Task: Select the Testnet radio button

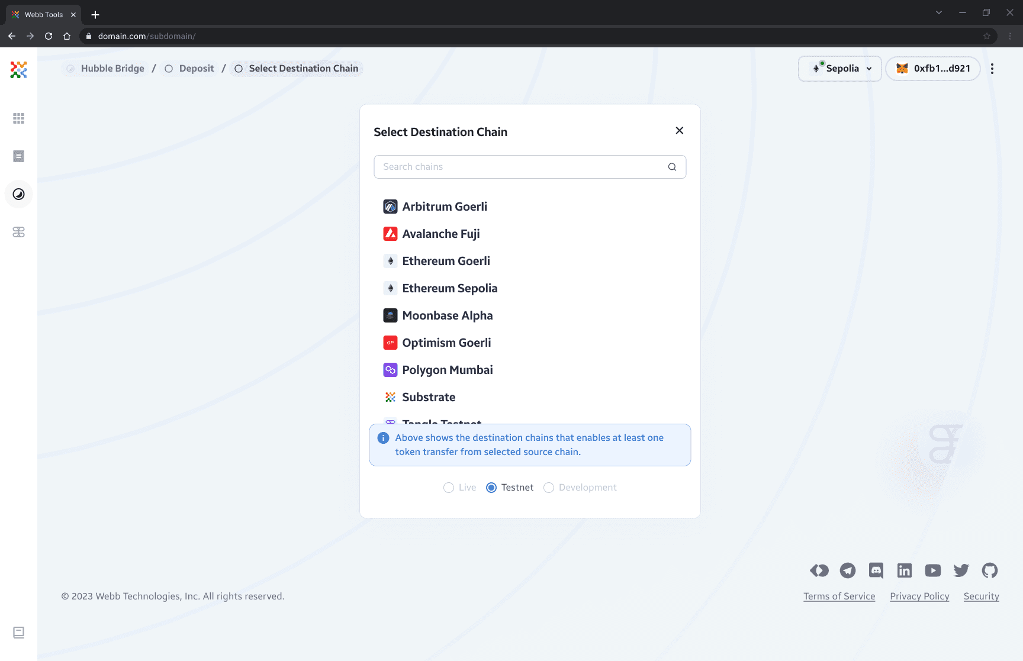Action: (491, 488)
